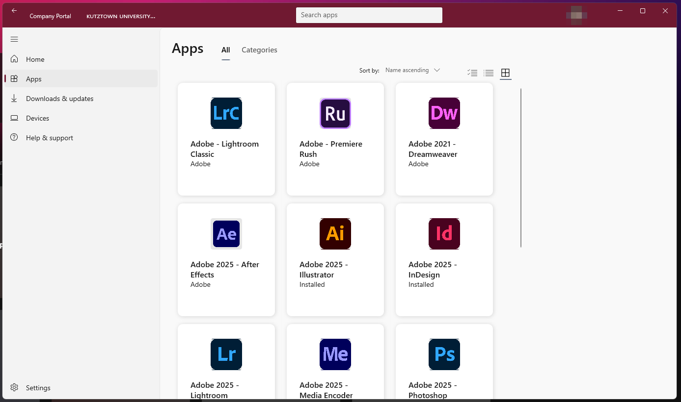Click Installed status under InDesign
681x402 pixels.
(421, 284)
